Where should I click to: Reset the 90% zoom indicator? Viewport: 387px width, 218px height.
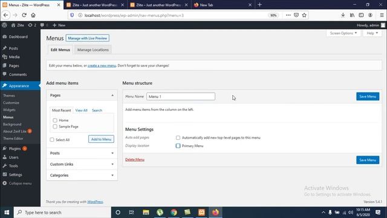tap(273, 15)
